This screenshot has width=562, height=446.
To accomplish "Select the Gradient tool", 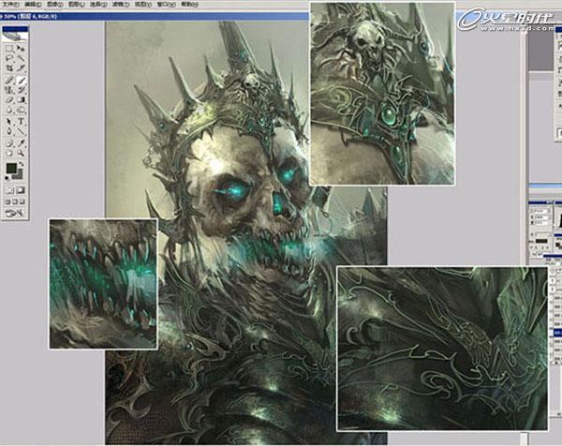I will (21, 99).
